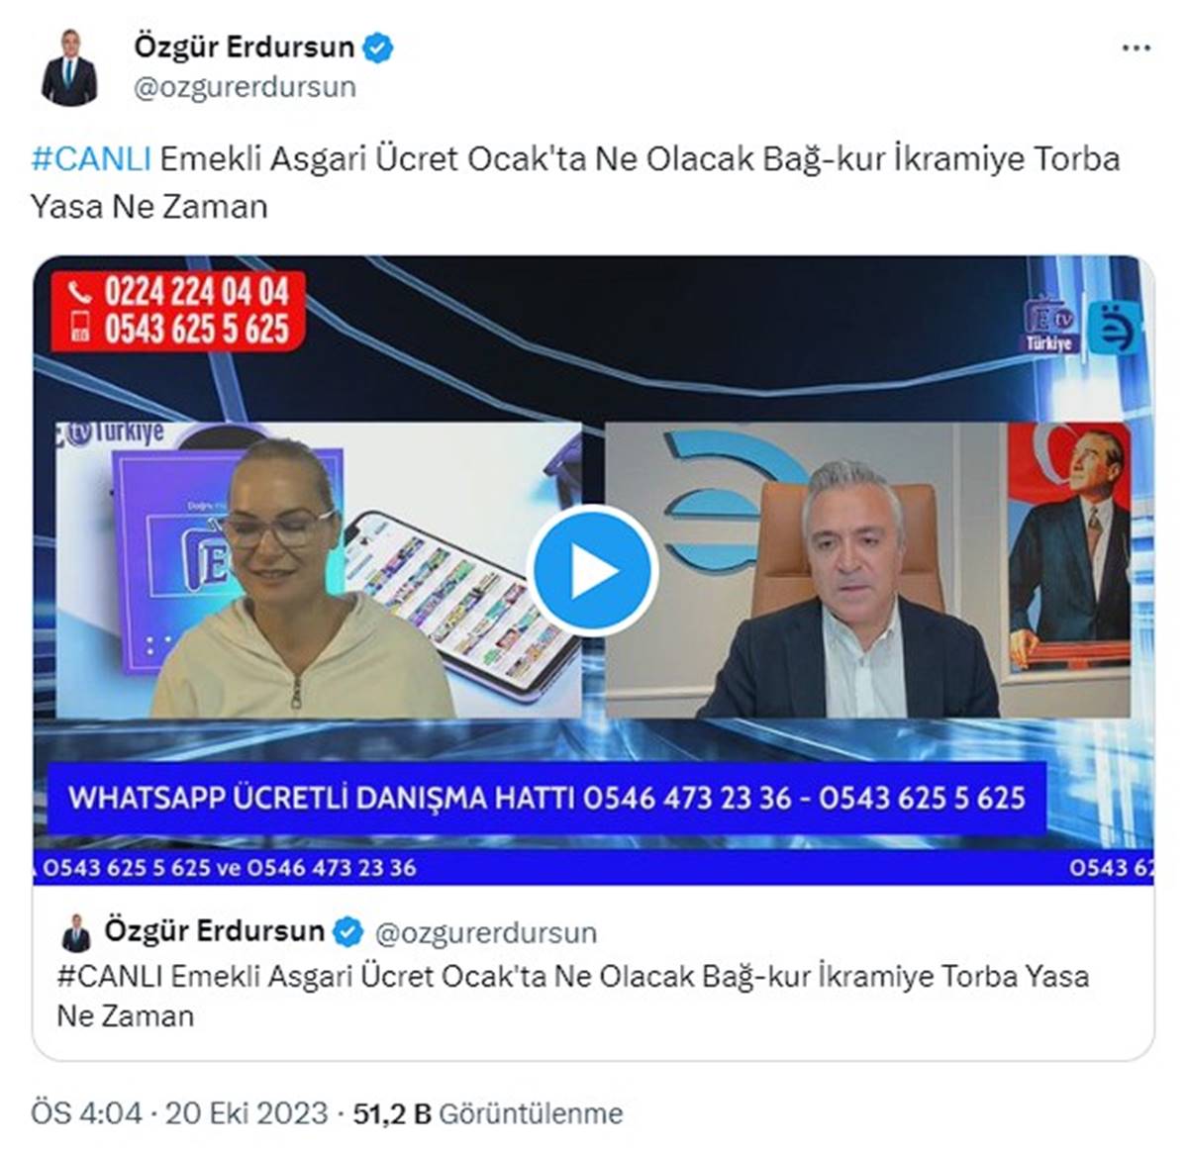Viewport: 1188px width, 1152px height.
Task: Click the scrolling phone number ticker bar
Action: [593, 868]
